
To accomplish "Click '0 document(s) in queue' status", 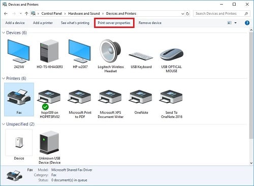I will pyautogui.click(x=69, y=180).
